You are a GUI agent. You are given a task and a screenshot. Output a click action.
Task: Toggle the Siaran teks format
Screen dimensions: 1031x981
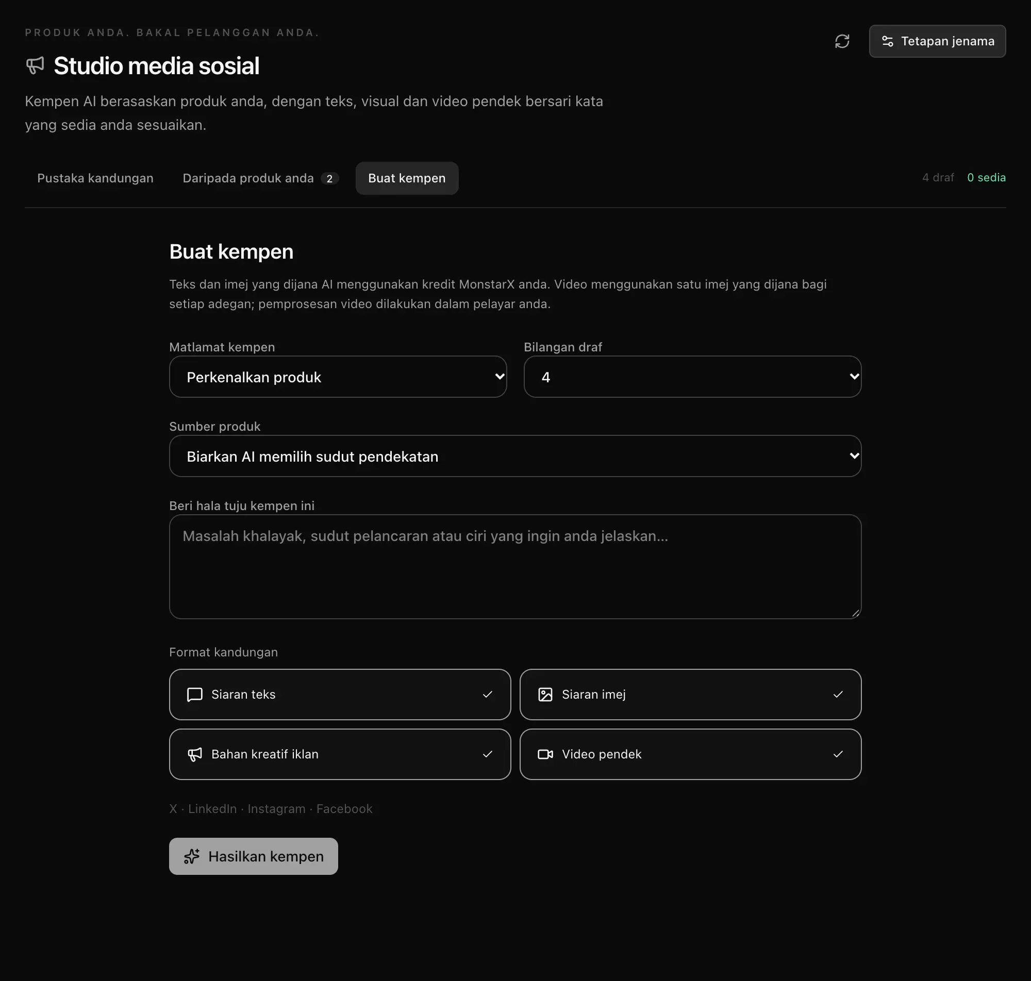(340, 695)
